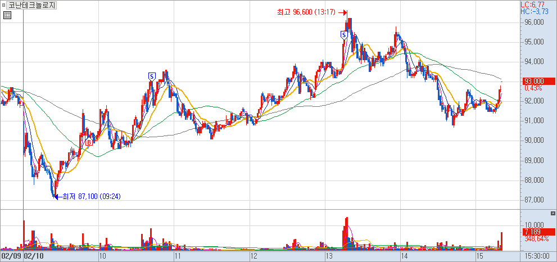Click the 02/10 date on time axis

pyautogui.click(x=34, y=256)
